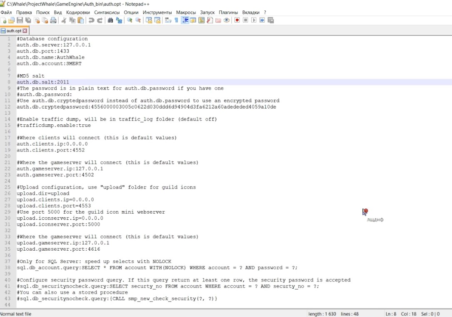Click the Zoom Out magnifier icon
The width and height of the screenshot is (452, 317).
pyautogui.click(x=138, y=20)
